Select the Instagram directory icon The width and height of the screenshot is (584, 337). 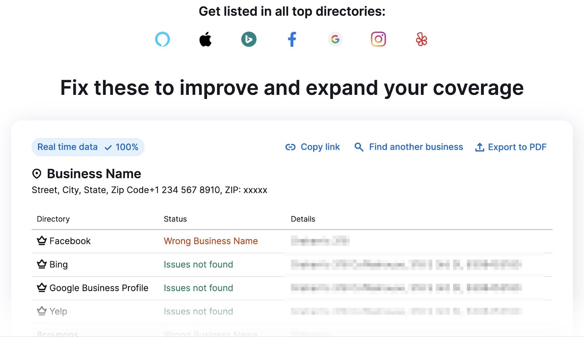pyautogui.click(x=378, y=39)
